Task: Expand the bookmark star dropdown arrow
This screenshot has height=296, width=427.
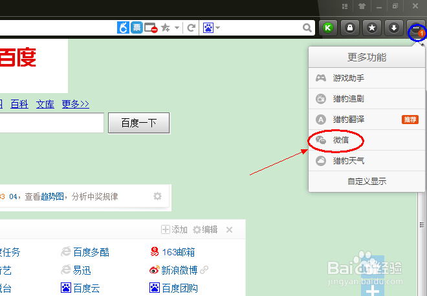Action: pos(177,28)
